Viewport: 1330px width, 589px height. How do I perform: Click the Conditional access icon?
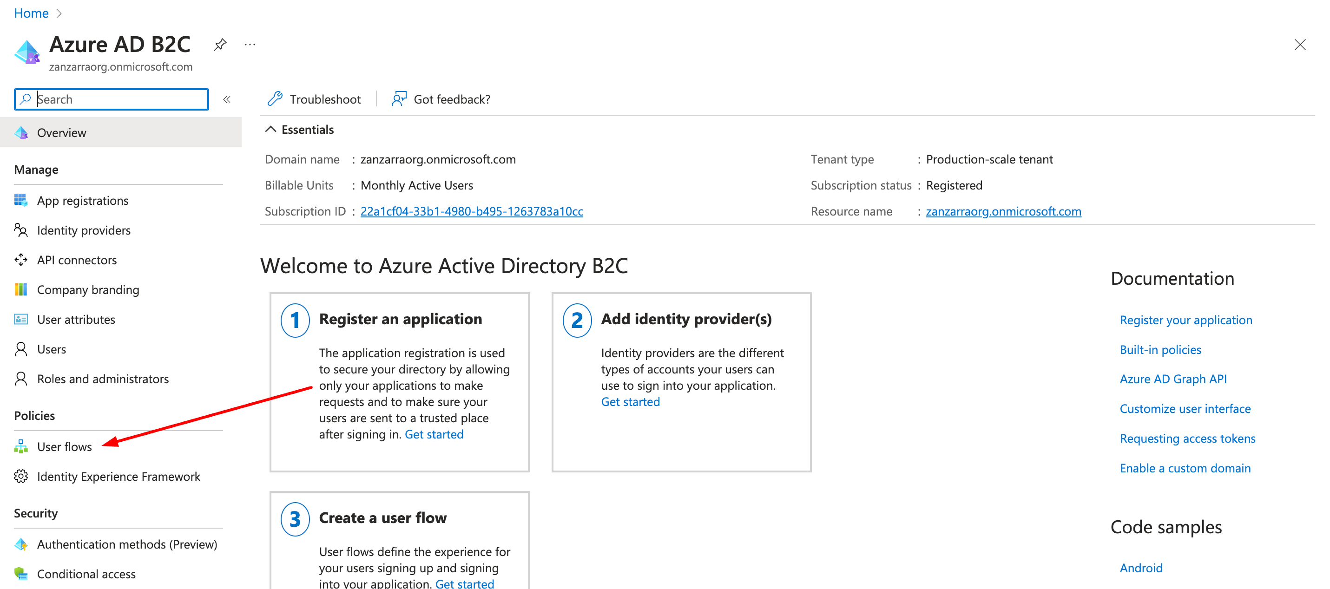[20, 573]
